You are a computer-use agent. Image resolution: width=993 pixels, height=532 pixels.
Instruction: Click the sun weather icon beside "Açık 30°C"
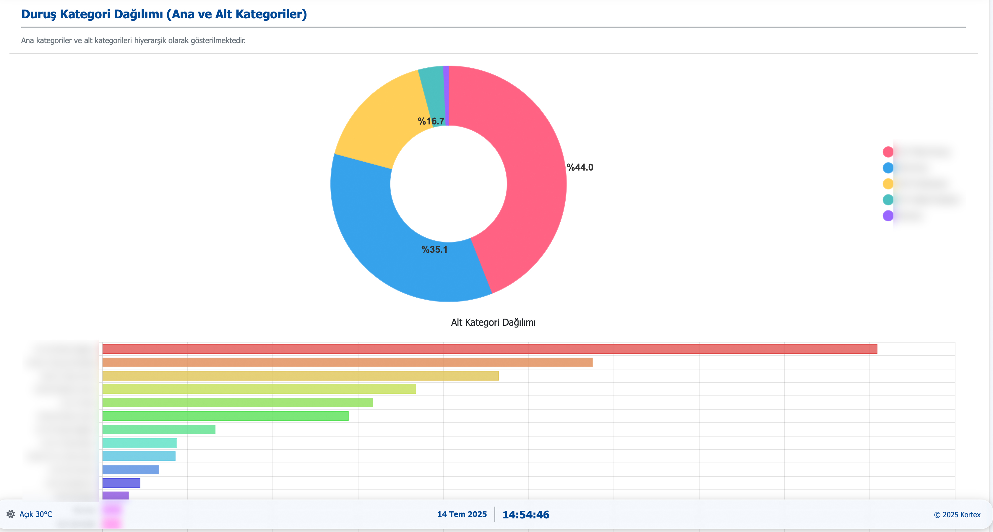click(x=11, y=514)
